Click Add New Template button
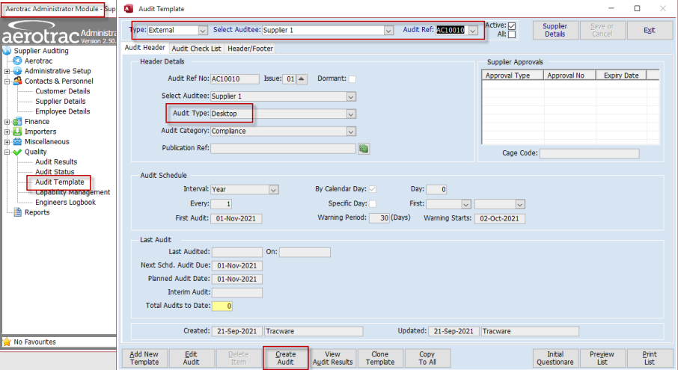678x370 pixels. (144, 358)
